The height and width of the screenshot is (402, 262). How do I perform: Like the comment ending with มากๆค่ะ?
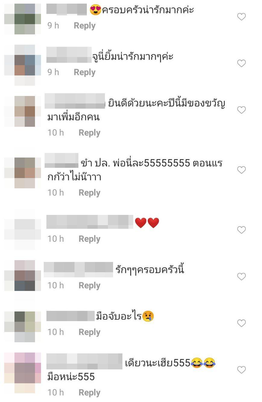click(x=241, y=63)
